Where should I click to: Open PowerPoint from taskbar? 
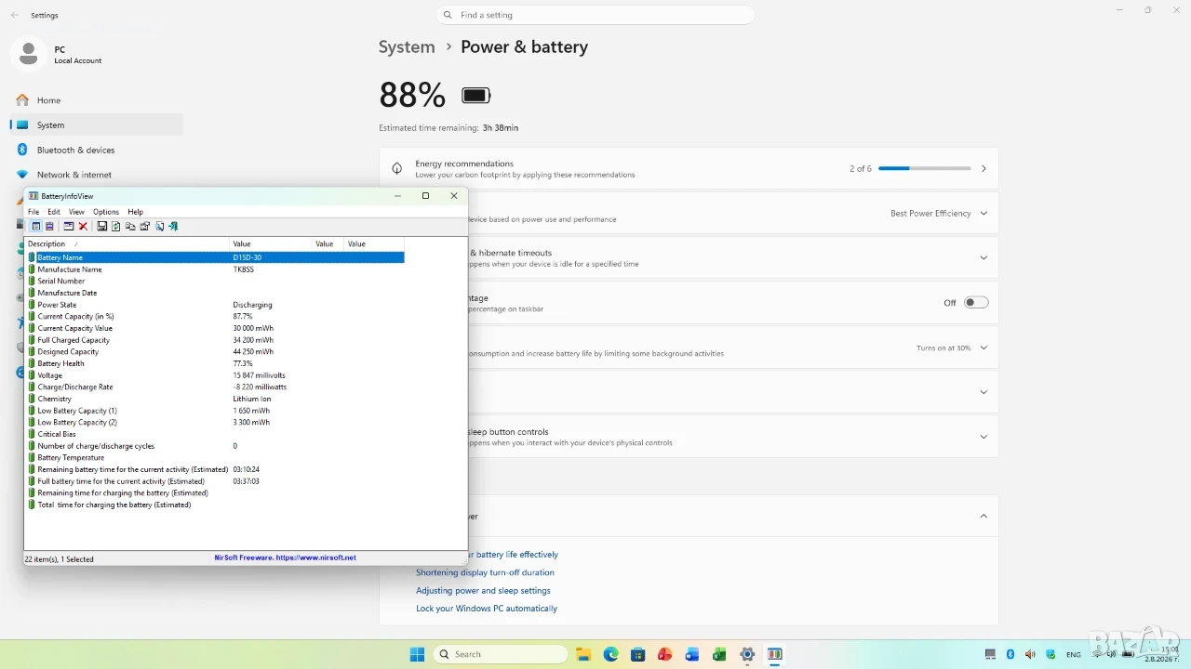tap(664, 654)
